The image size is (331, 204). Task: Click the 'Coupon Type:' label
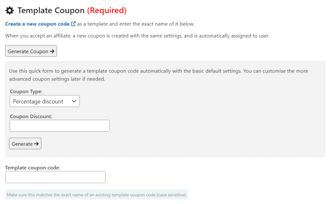[x=26, y=91]
